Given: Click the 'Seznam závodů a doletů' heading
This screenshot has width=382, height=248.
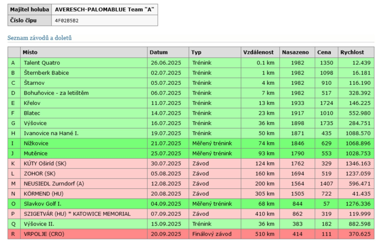Looking at the screenshot, I should [x=40, y=38].
